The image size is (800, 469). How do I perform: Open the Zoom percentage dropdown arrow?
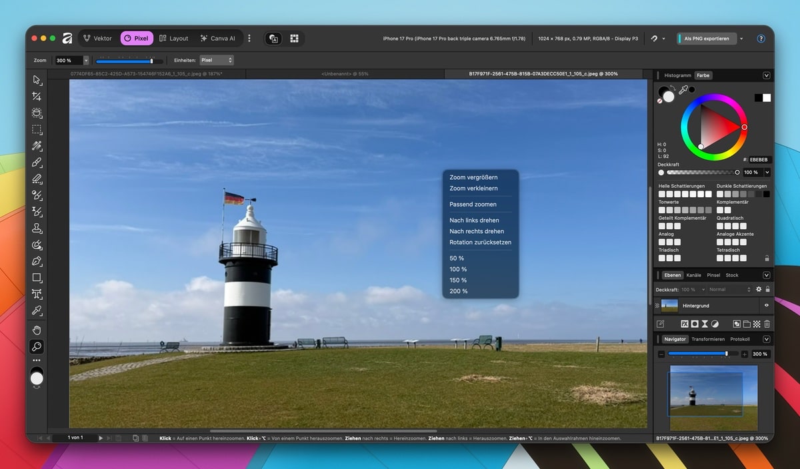pos(86,60)
